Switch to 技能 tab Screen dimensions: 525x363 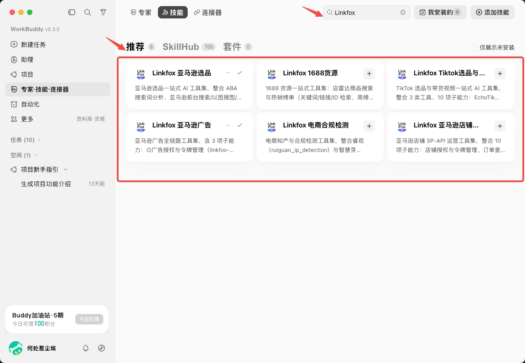click(173, 12)
